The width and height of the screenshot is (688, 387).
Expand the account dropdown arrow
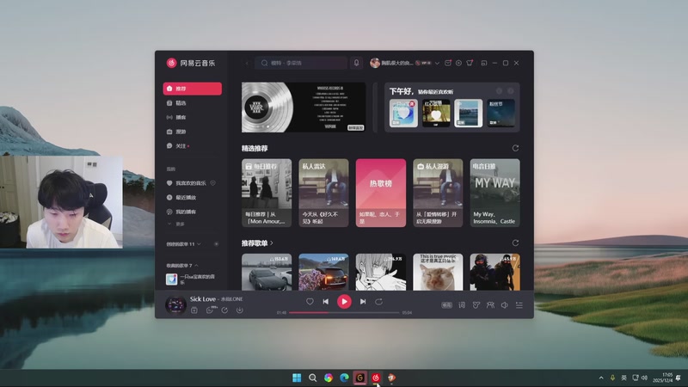point(437,63)
